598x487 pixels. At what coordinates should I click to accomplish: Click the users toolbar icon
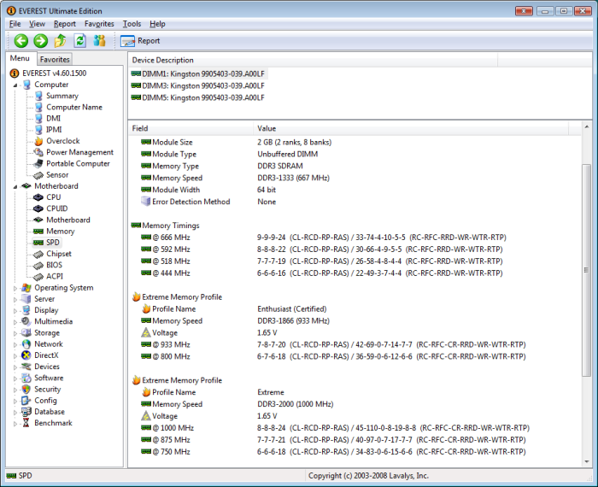(100, 41)
